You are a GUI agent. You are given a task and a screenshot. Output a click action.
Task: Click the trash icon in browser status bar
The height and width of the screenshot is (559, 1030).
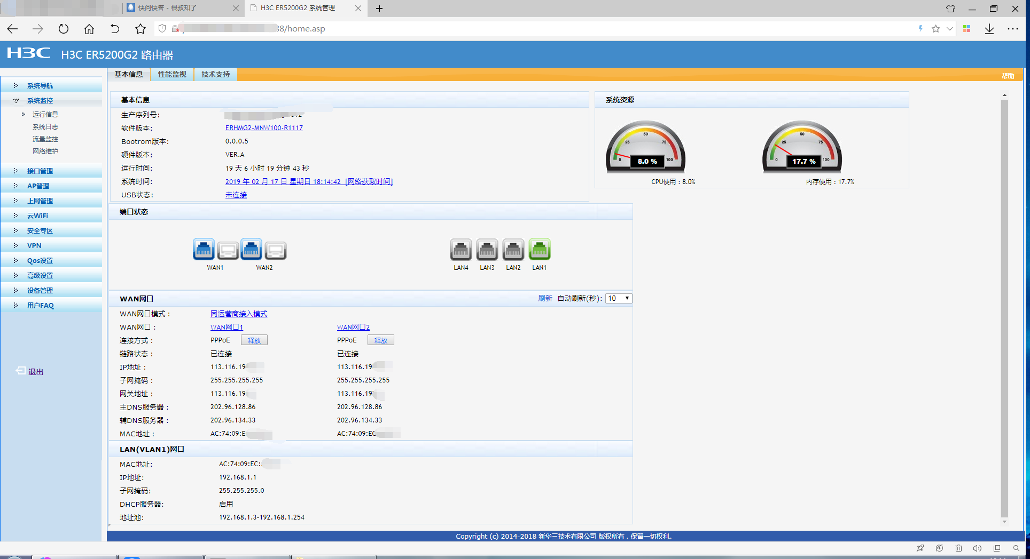coord(958,548)
